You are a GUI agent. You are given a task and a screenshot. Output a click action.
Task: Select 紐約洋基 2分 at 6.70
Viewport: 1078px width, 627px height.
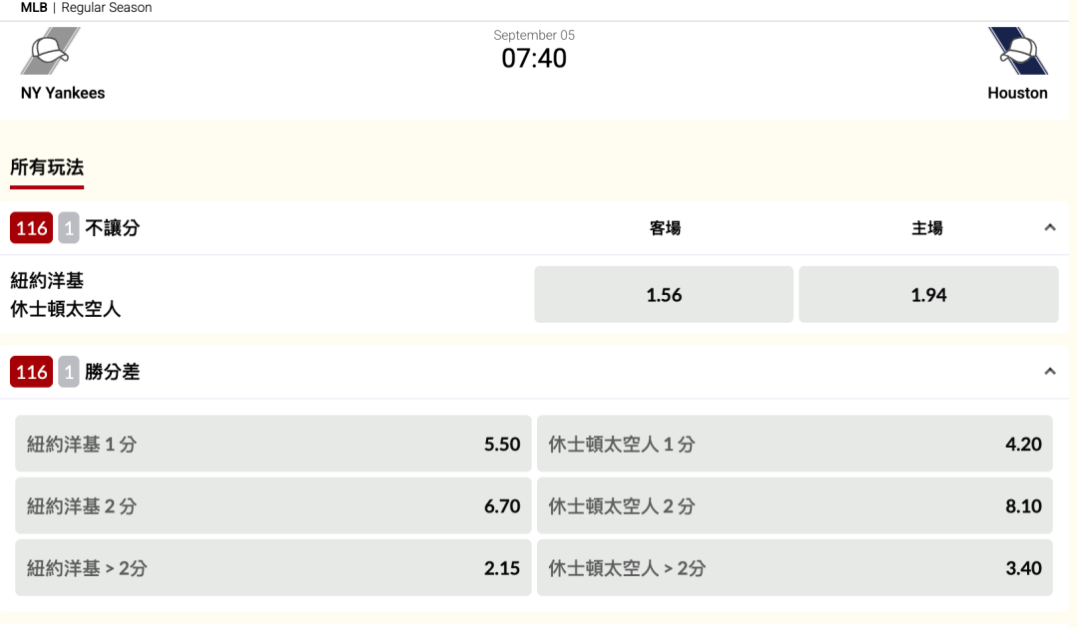pyautogui.click(x=272, y=506)
